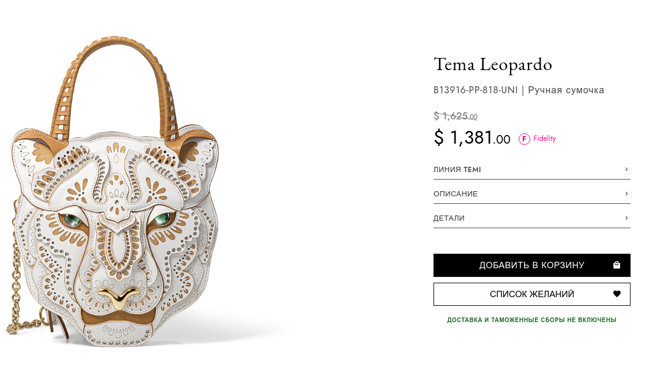
Task: Click the chevron arrow beside ЛИНИЯ TEMI
Action: (626, 169)
